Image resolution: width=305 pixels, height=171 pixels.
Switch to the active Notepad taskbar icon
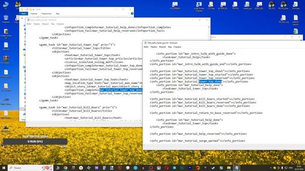pyautogui.click(x=236, y=168)
